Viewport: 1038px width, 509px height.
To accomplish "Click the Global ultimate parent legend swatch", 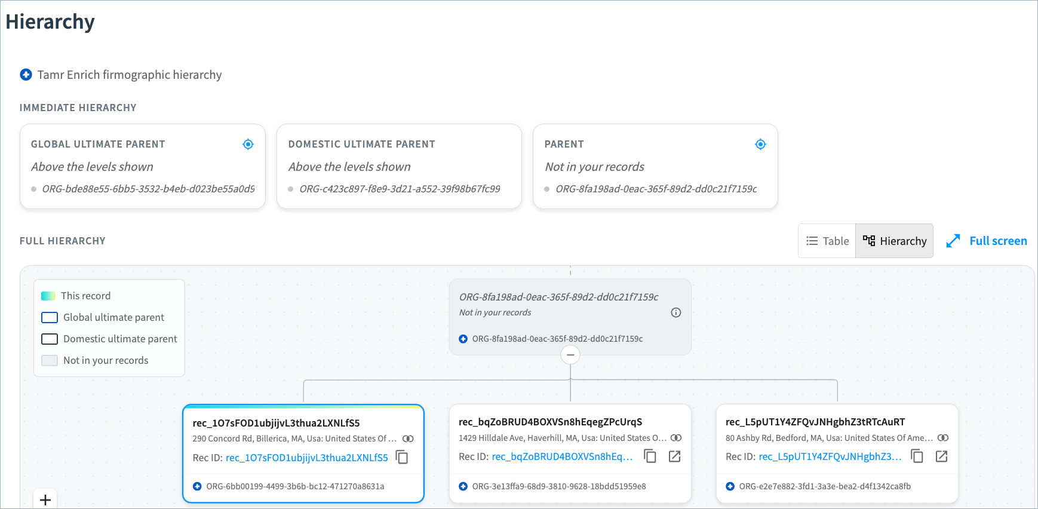I will tap(50, 317).
